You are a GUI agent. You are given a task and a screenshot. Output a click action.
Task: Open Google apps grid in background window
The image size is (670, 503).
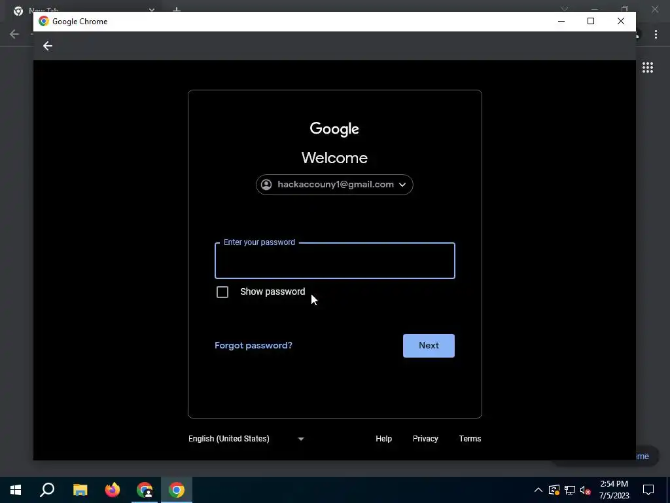point(647,67)
